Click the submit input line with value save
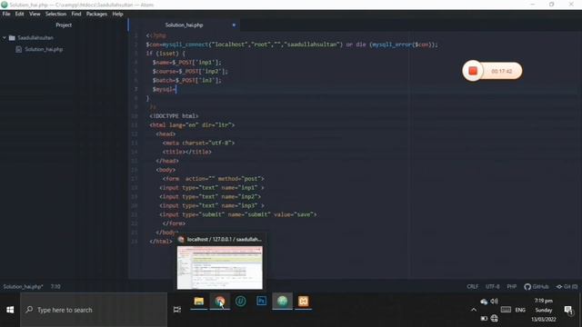Image resolution: width=582 pixels, height=327 pixels. click(x=238, y=214)
